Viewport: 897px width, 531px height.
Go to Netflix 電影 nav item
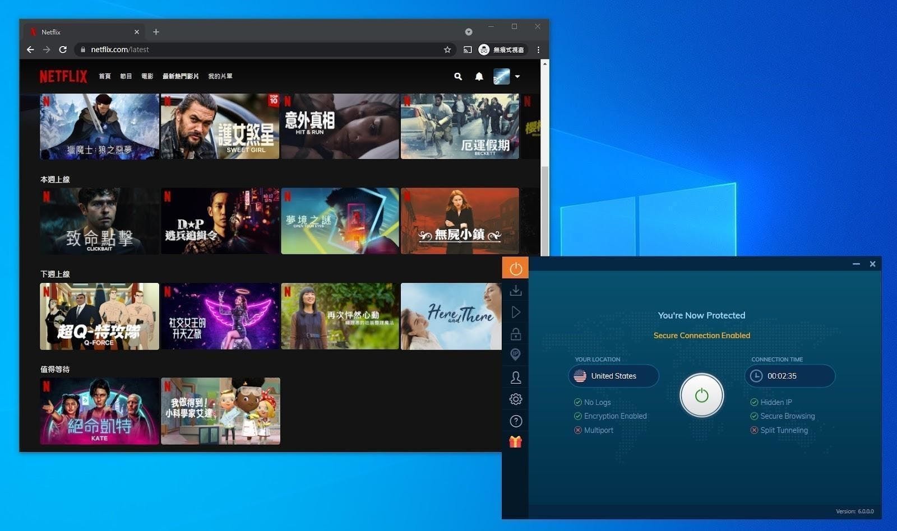pyautogui.click(x=147, y=76)
